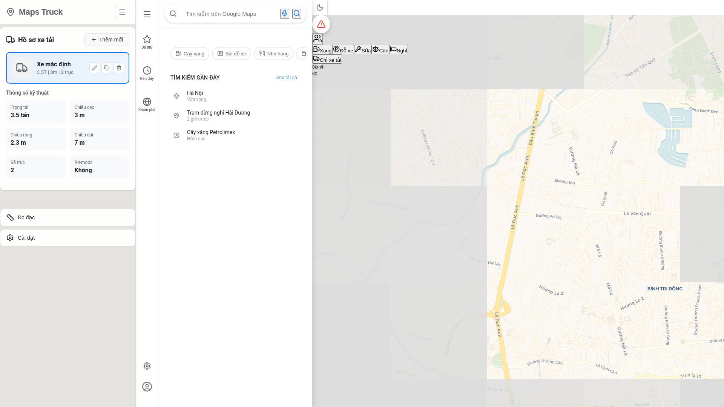Viewport: 724px width, 407px height.
Task: Click the Rơ-moóc Không spec
Action: point(100,167)
